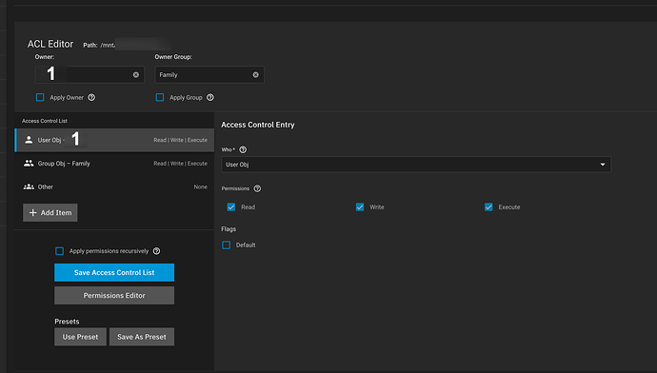Show help for Permissions
This screenshot has width=657, height=373.
point(257,188)
